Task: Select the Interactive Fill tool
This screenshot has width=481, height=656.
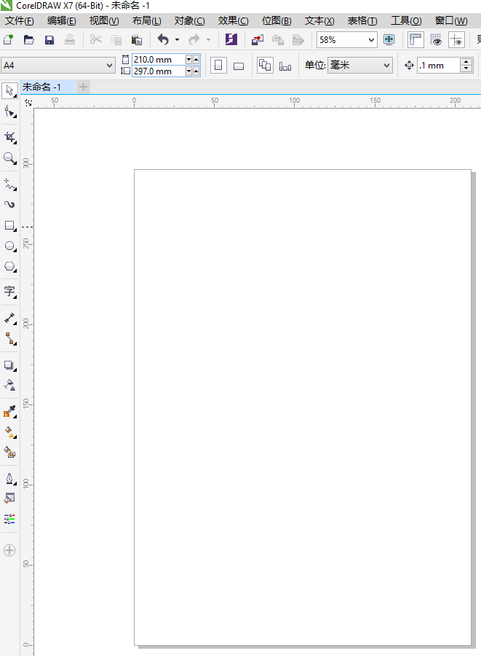Action: pos(9,432)
